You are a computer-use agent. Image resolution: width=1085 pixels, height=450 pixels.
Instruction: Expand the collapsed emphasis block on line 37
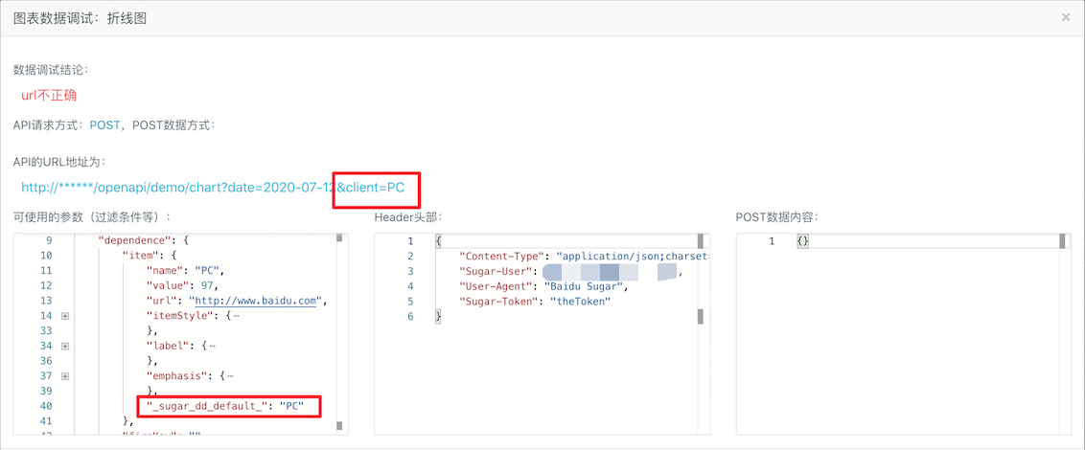coord(65,376)
